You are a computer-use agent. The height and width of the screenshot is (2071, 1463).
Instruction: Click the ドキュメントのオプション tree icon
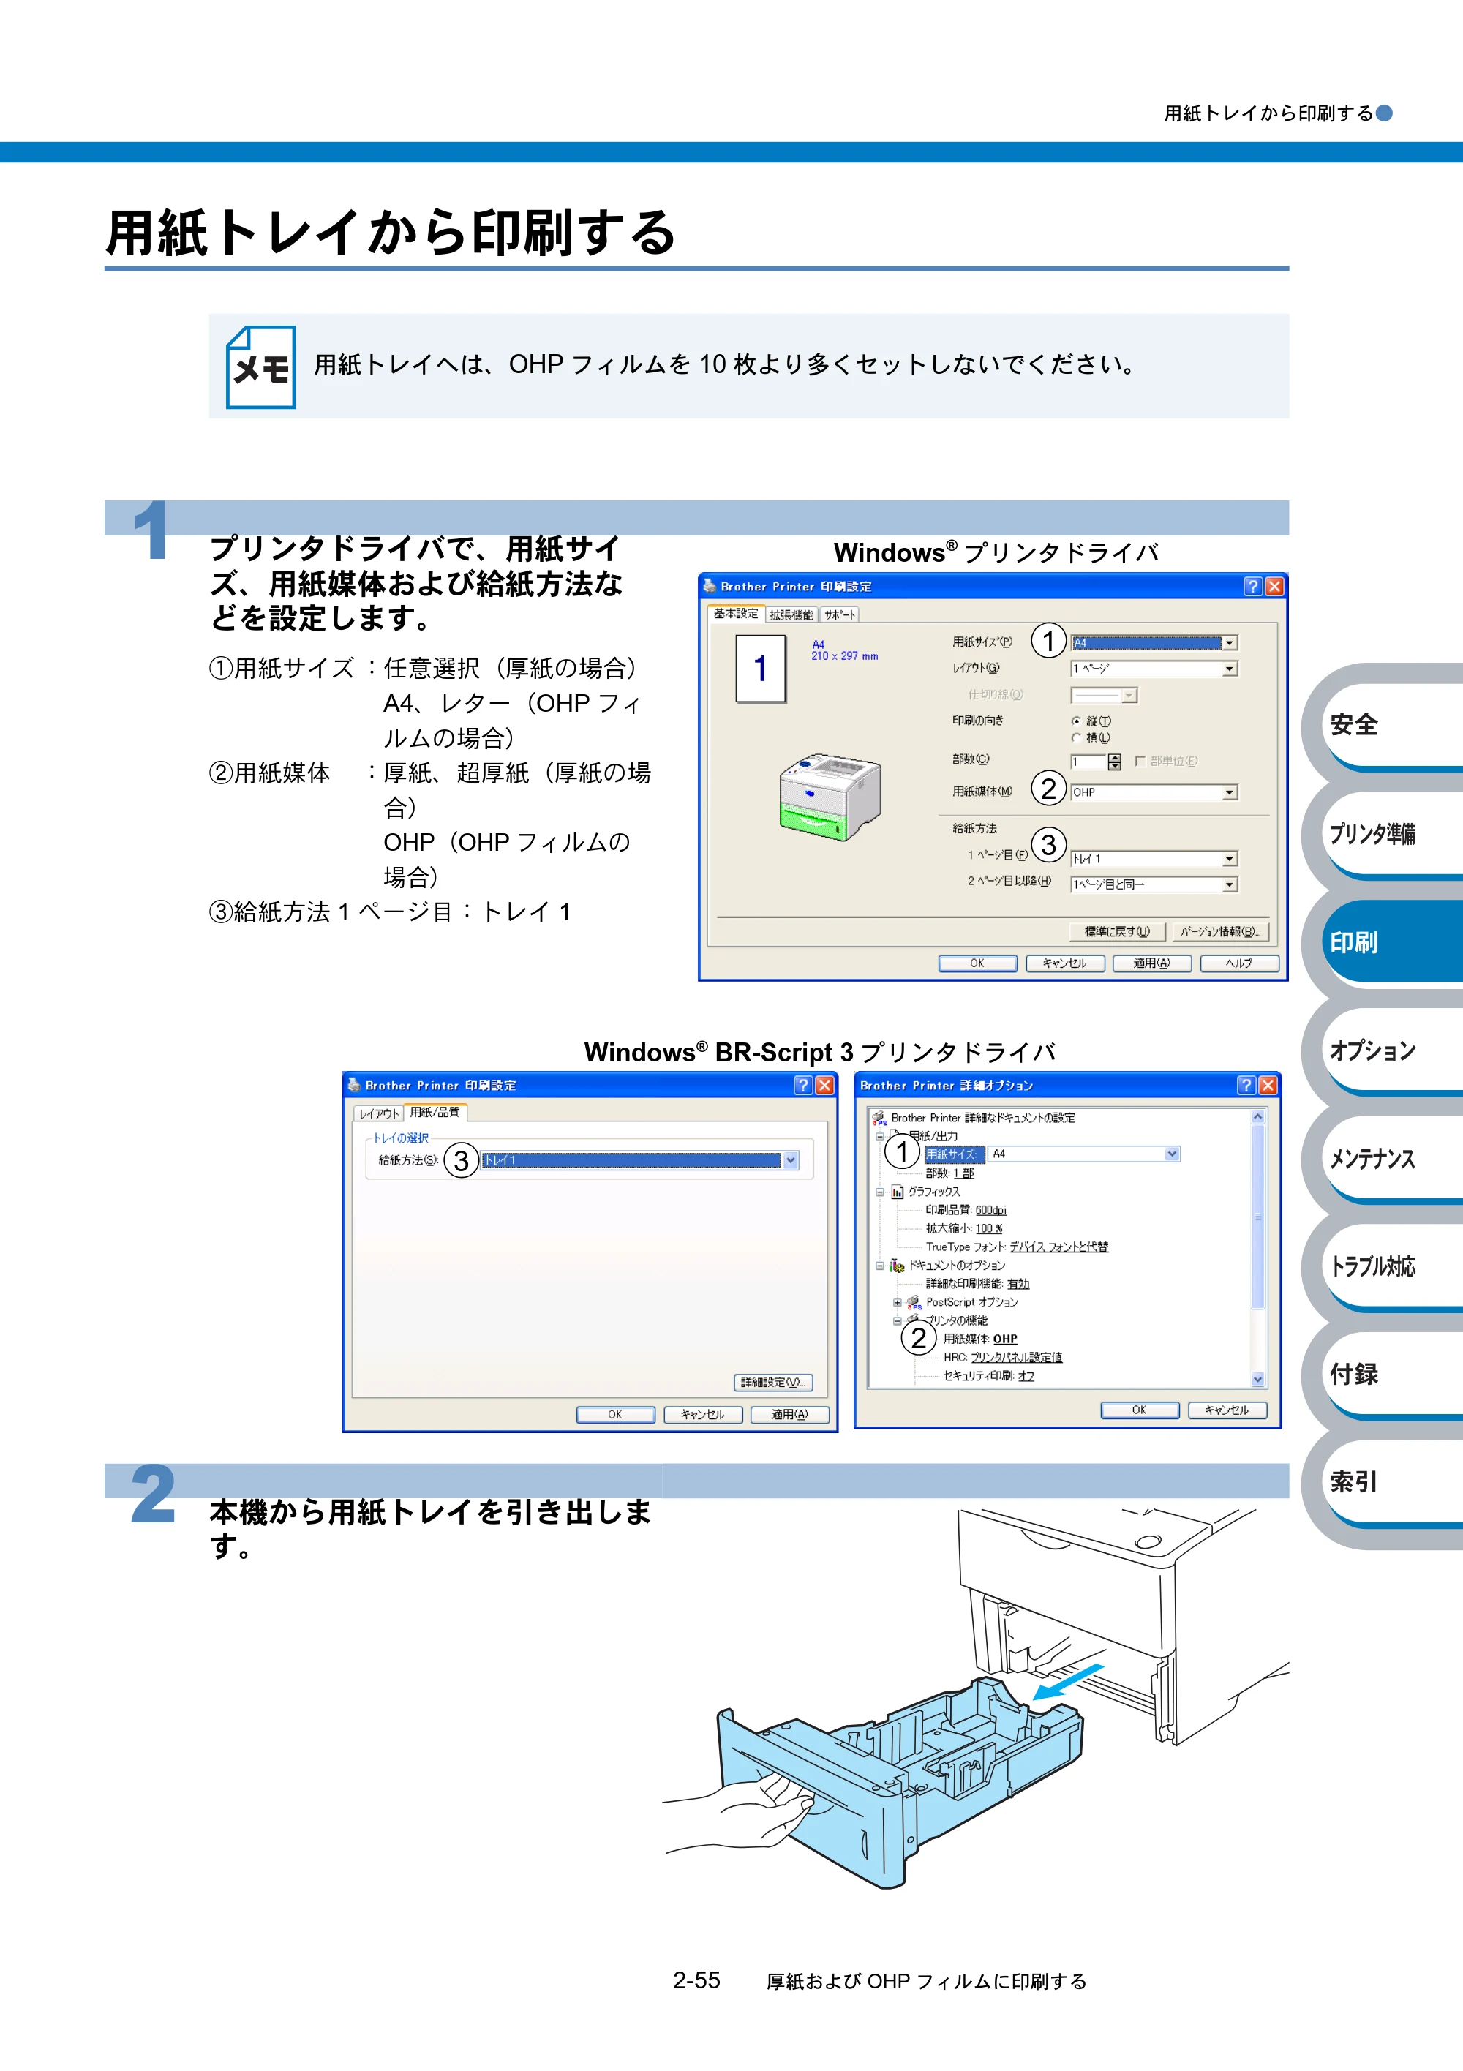click(897, 1266)
